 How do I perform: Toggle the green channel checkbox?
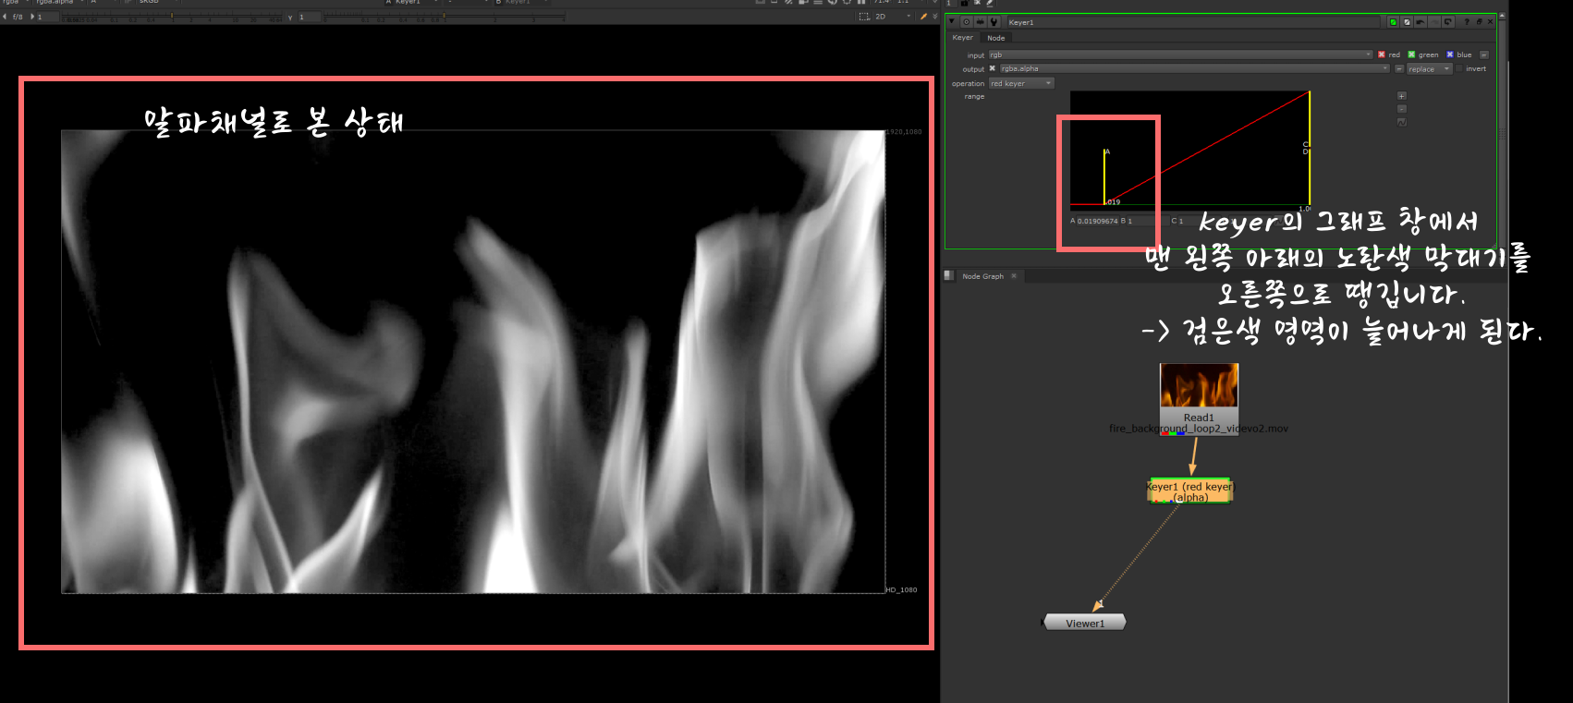(x=1411, y=55)
